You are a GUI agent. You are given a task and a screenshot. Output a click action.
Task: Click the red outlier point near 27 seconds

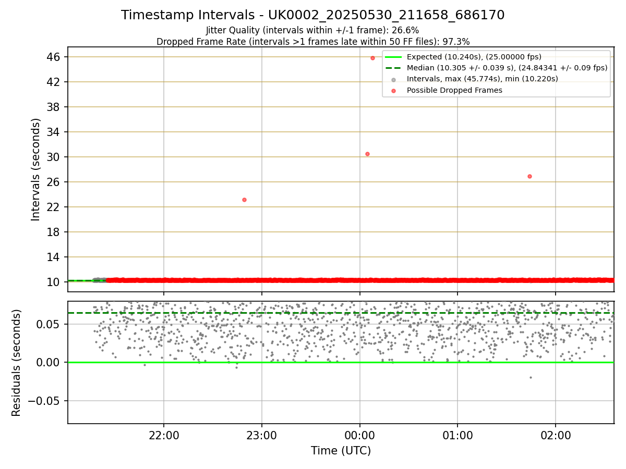click(529, 176)
